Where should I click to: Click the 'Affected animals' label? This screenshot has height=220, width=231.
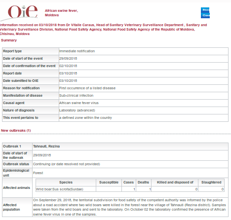coord(16,188)
